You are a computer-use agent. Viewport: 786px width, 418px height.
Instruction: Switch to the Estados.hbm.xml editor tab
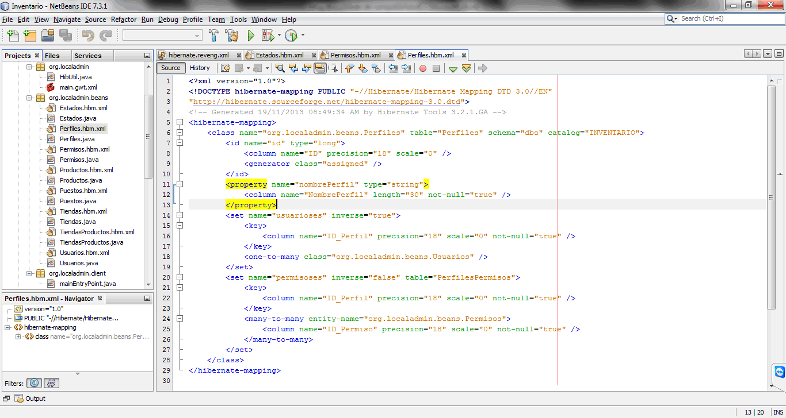pos(279,55)
